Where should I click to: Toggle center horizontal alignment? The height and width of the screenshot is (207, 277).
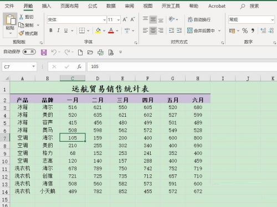click(153, 30)
